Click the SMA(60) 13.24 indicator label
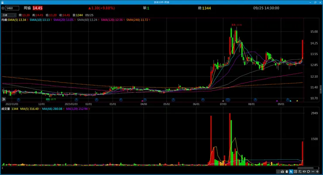The image size is (323, 175). click(88, 20)
